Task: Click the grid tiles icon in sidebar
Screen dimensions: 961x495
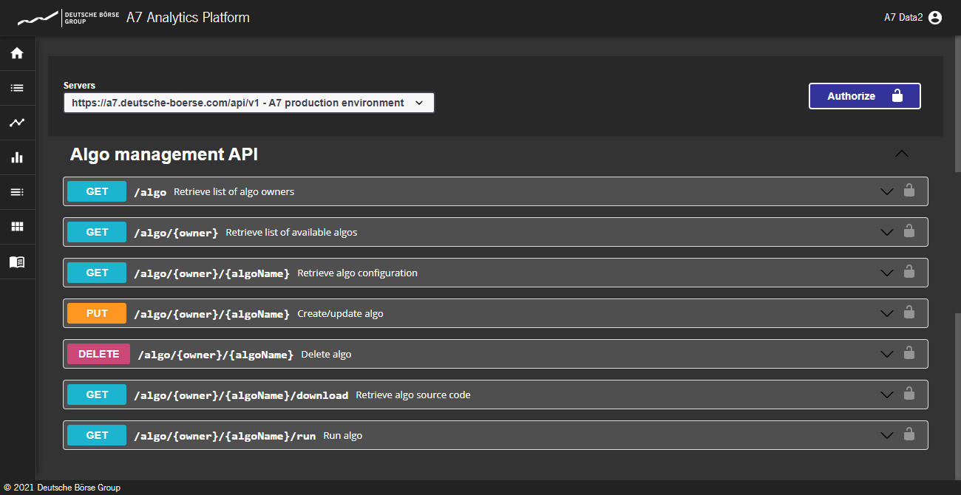Action: (17, 227)
